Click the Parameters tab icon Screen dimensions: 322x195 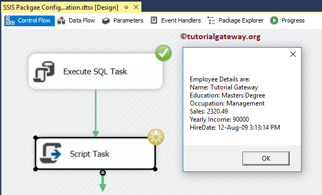106,21
